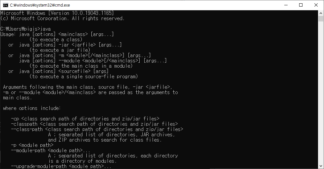324x169 pixels.
Task: Click the empty scrollbar track below thumb
Action: (x=321, y=93)
